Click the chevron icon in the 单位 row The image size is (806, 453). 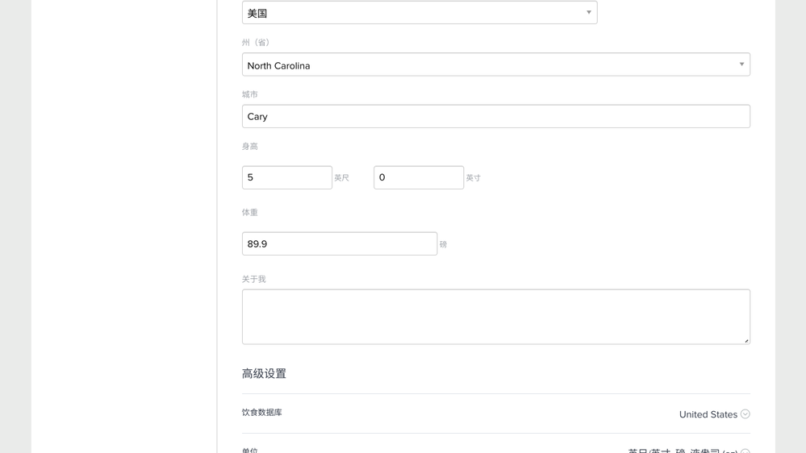tap(745, 451)
